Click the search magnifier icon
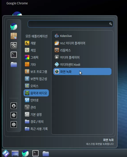 point(110,24)
